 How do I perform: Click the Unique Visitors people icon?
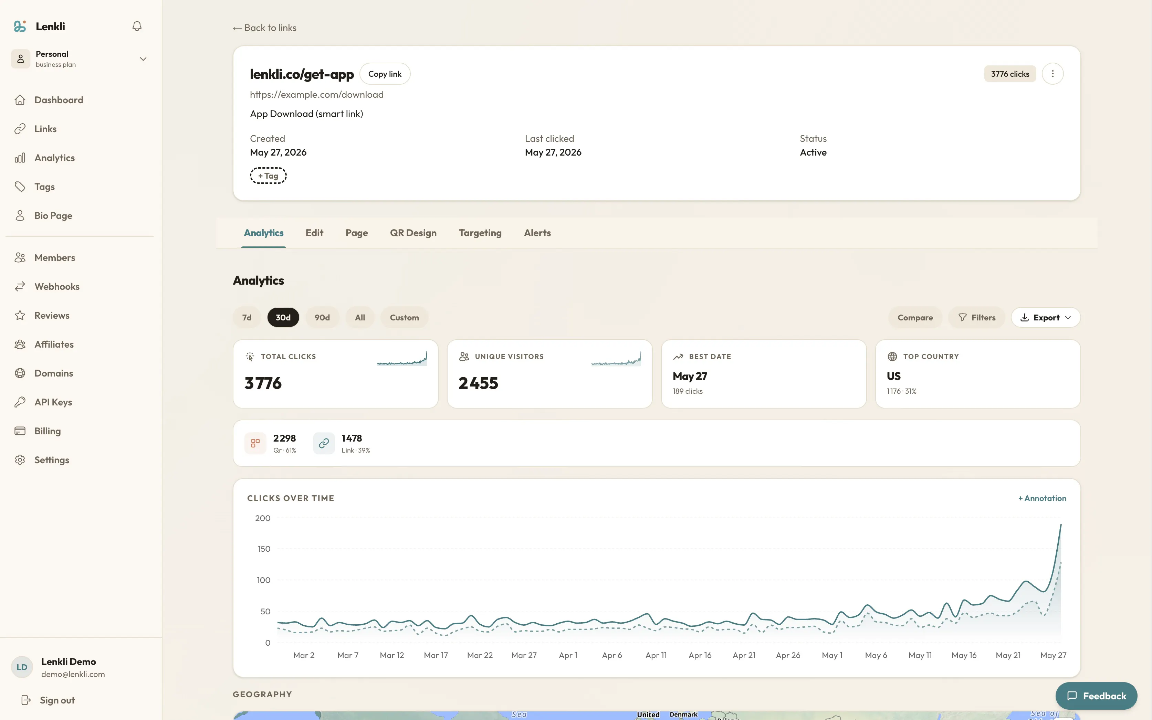(464, 357)
